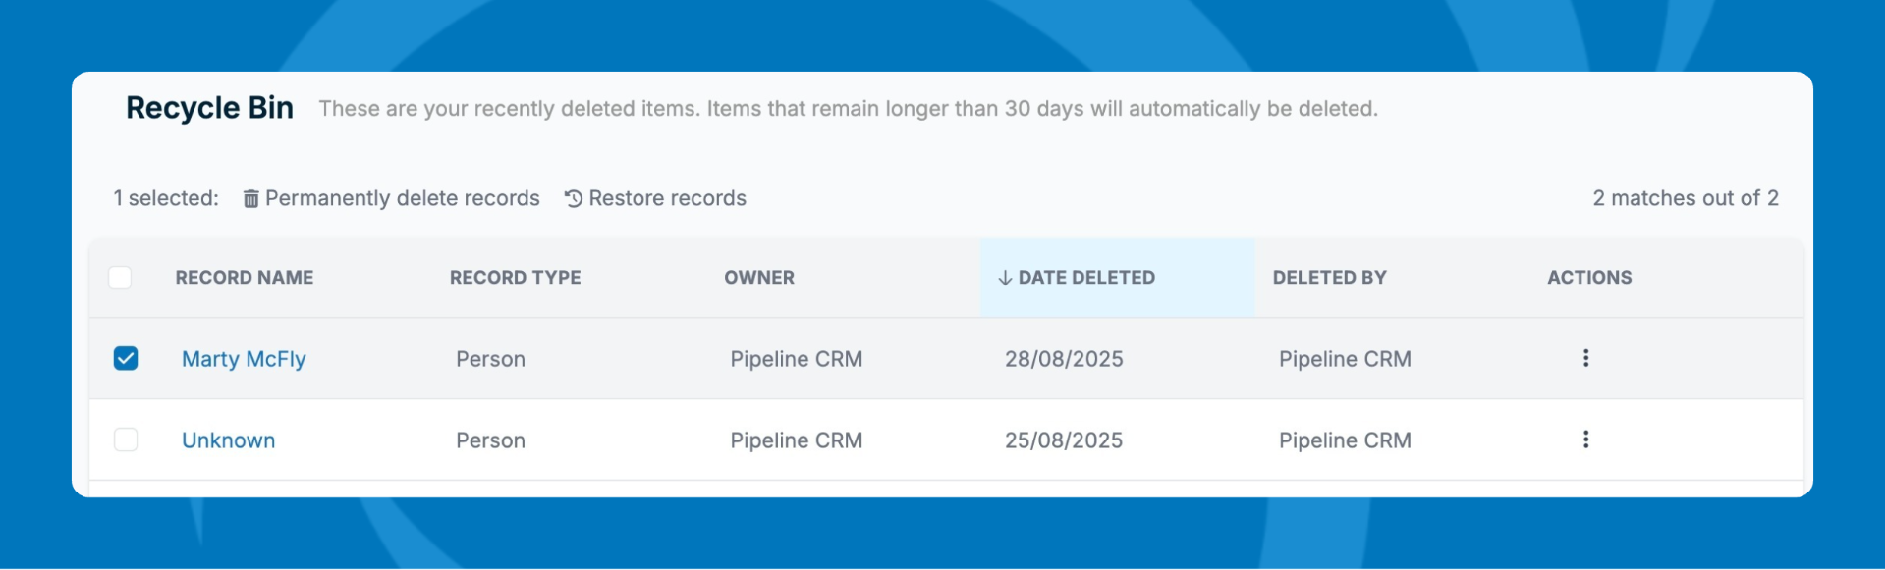Screen dimensions: 1885x570
Task: Open the Unknown record link
Action: coord(228,440)
